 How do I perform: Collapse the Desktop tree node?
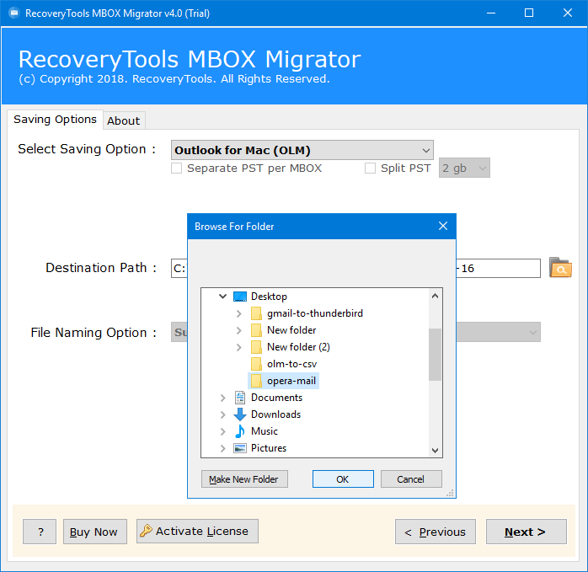[223, 297]
